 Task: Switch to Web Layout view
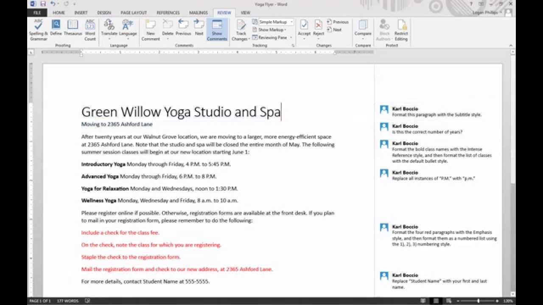[449, 301]
